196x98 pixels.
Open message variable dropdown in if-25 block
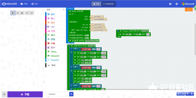click(86, 68)
